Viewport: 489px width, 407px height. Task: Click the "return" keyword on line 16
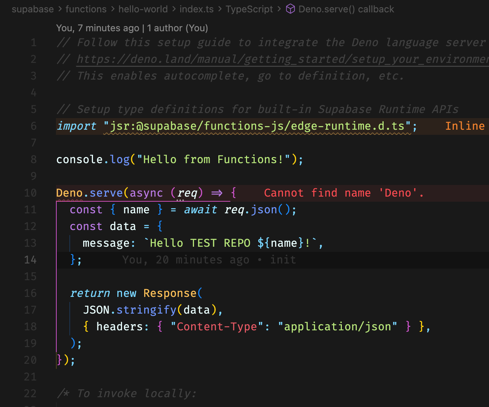click(x=90, y=293)
